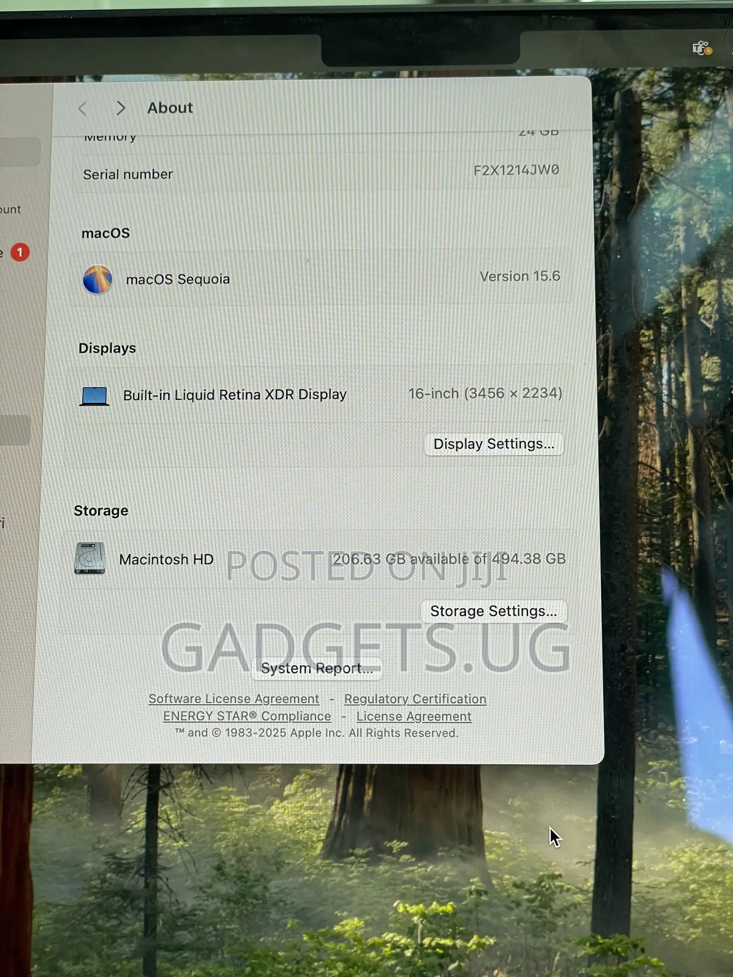Open Display Settings
The height and width of the screenshot is (977, 733).
(494, 444)
